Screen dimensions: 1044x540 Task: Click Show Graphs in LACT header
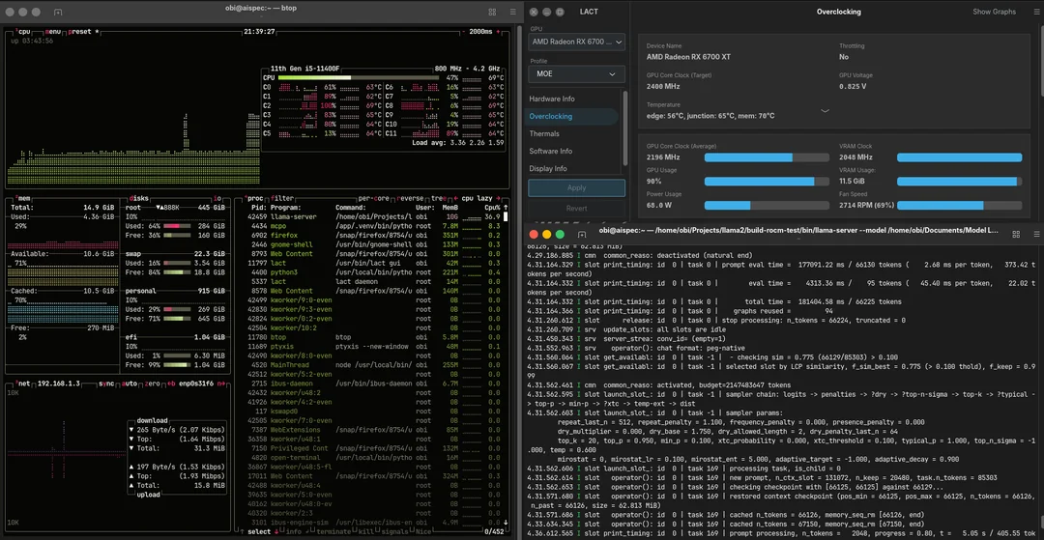pyautogui.click(x=994, y=12)
